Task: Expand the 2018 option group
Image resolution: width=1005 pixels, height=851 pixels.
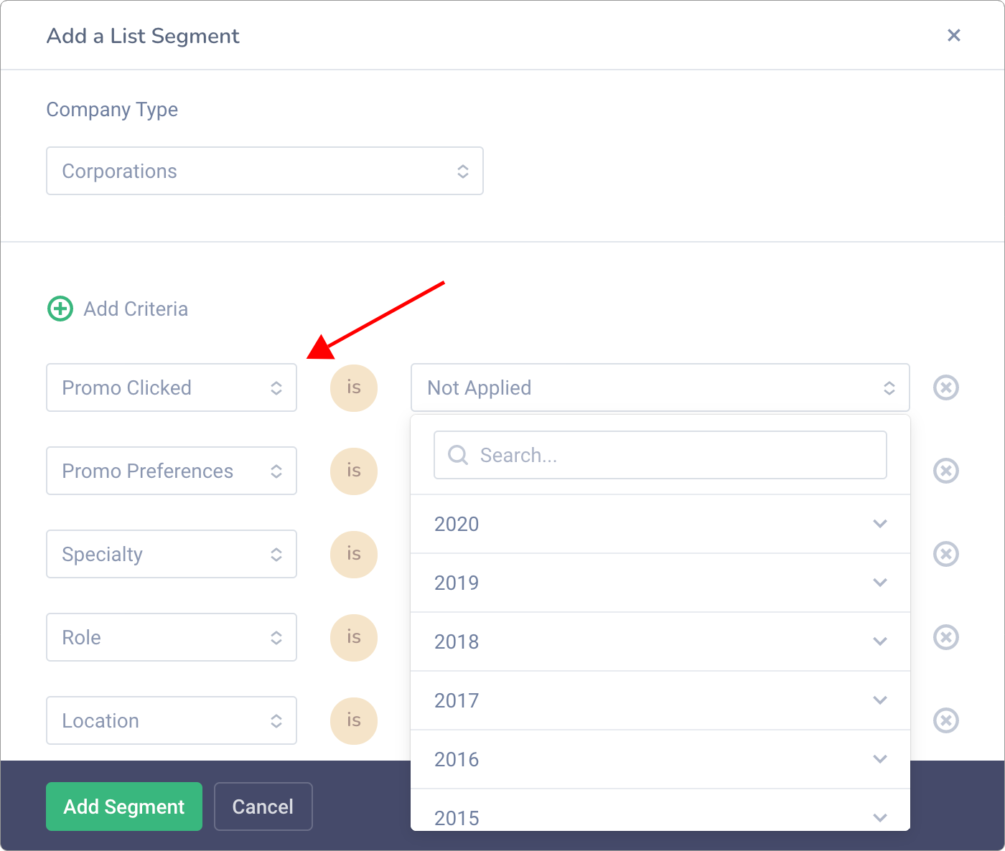Action: [880, 641]
